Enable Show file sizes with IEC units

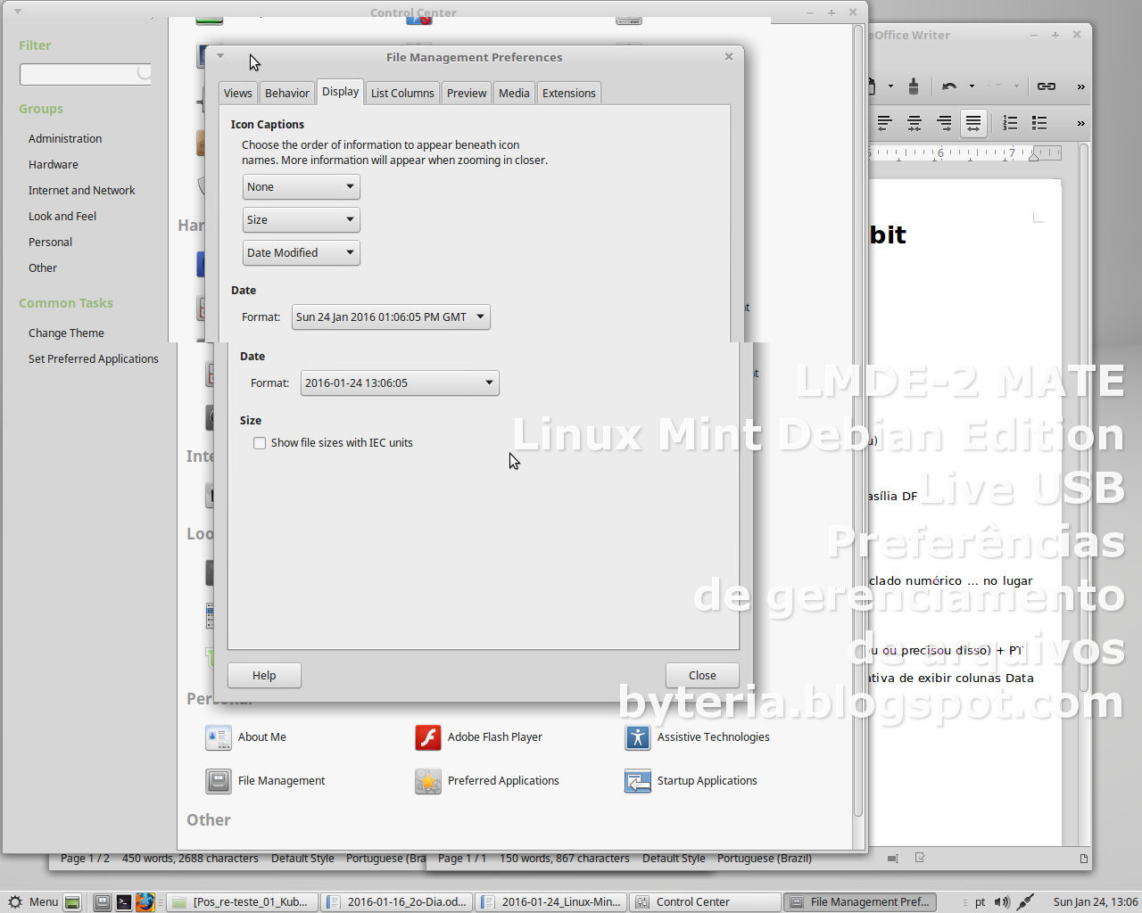click(260, 442)
